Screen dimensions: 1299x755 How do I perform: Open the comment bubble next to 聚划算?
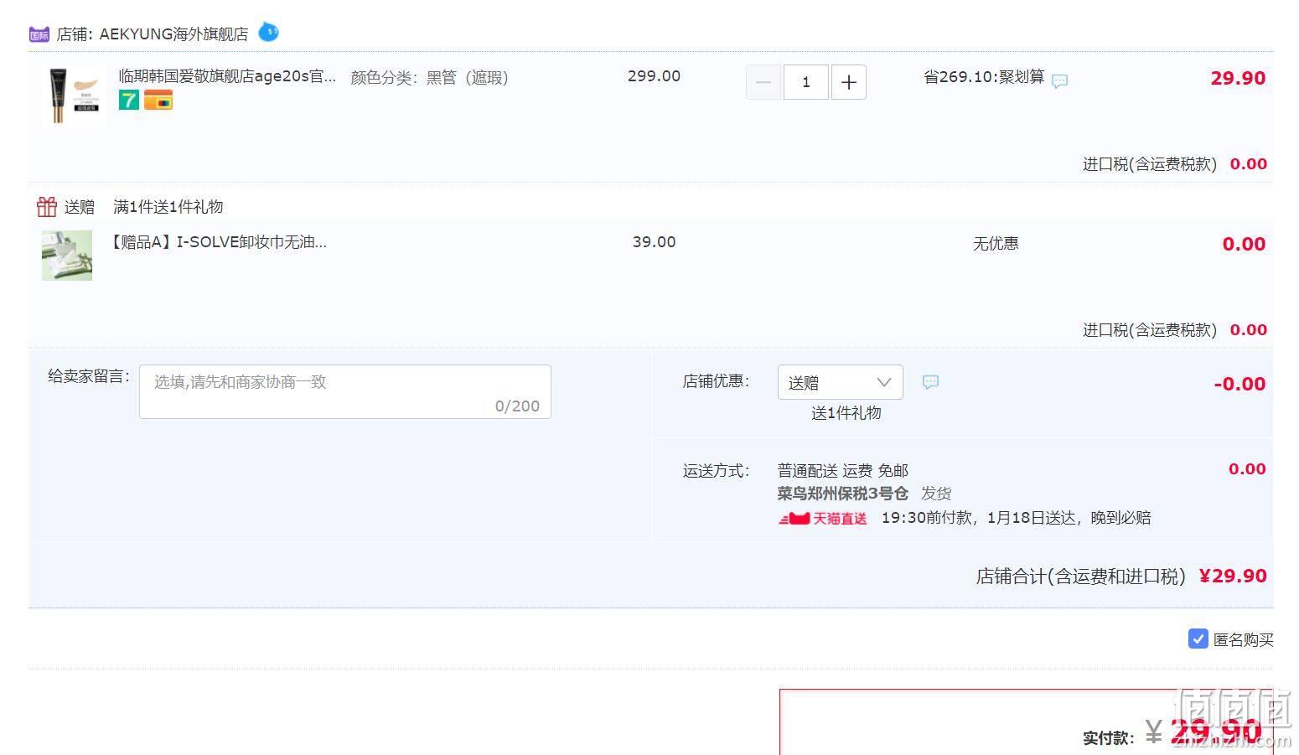[1059, 81]
